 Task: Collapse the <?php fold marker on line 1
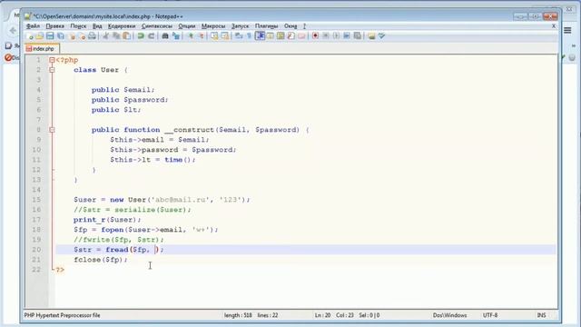(x=52, y=60)
